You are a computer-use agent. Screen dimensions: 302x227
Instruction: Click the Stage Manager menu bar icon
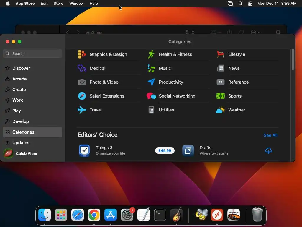(x=230, y=4)
